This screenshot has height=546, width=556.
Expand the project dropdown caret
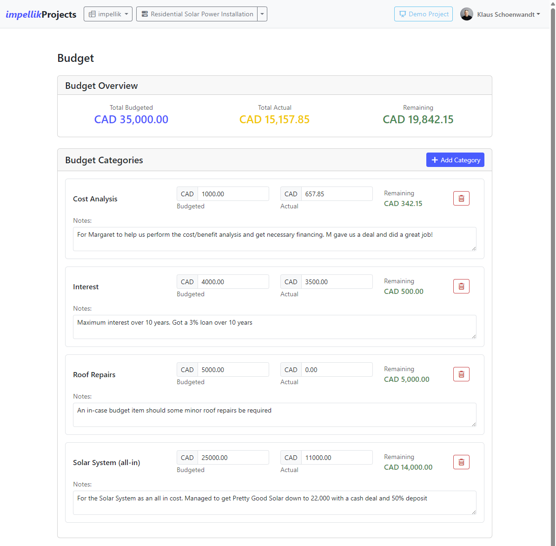(262, 14)
